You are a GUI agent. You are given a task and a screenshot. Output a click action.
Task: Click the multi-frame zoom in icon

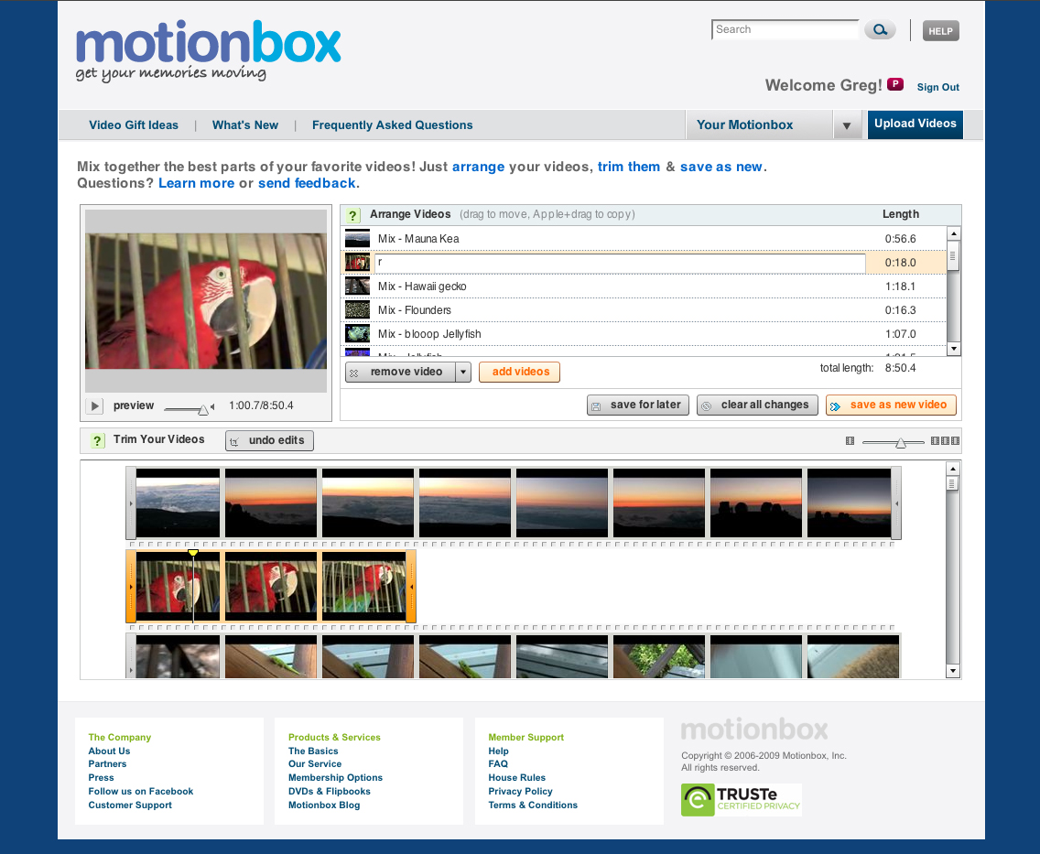coord(945,441)
